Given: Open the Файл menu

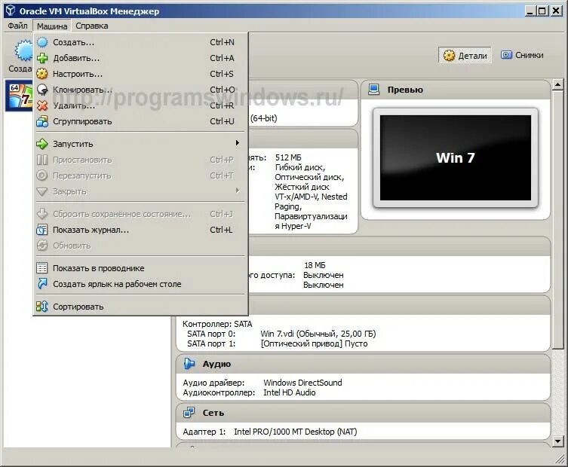Looking at the screenshot, I should click(17, 26).
